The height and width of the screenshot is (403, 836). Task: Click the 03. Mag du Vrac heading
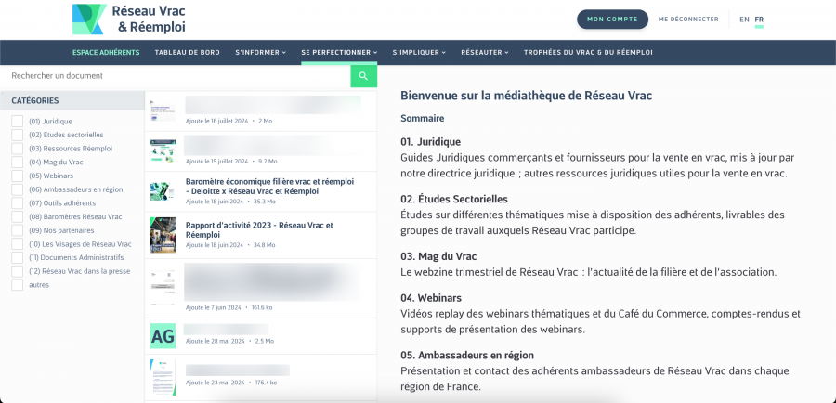pyautogui.click(x=438, y=256)
